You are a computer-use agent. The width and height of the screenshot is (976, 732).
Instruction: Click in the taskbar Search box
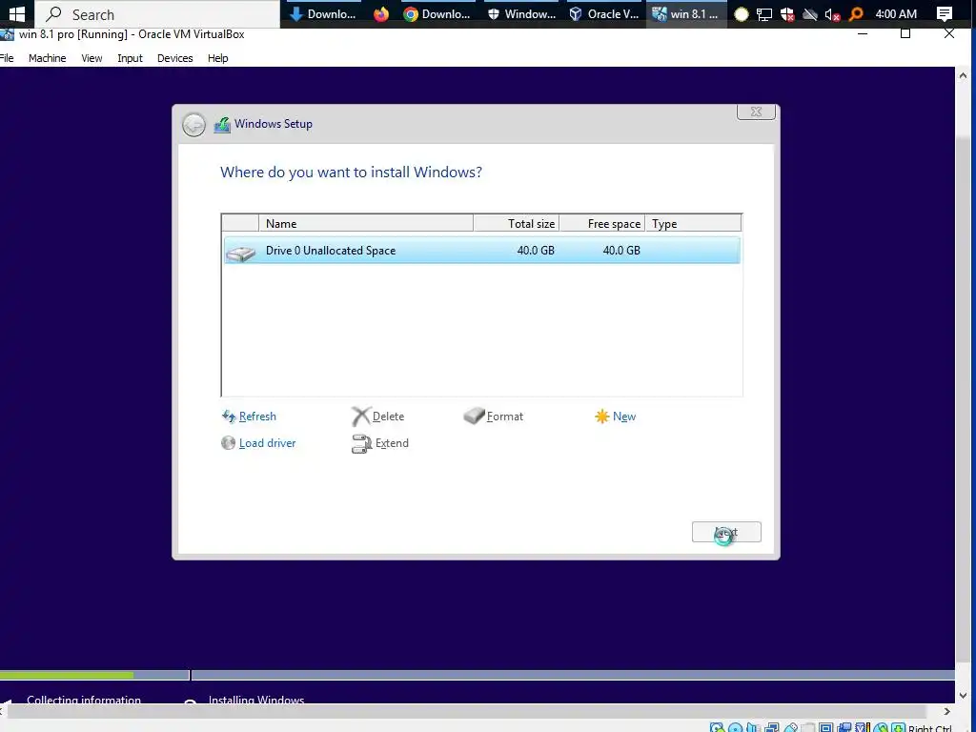(x=157, y=13)
